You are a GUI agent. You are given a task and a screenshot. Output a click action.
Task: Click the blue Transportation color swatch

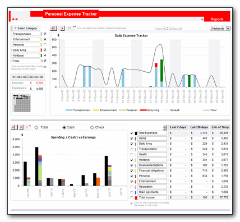(x=41, y=34)
